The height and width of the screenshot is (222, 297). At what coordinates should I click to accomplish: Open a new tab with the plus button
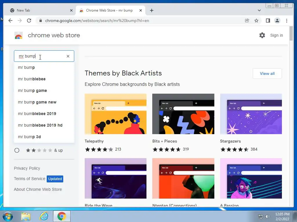click(151, 10)
